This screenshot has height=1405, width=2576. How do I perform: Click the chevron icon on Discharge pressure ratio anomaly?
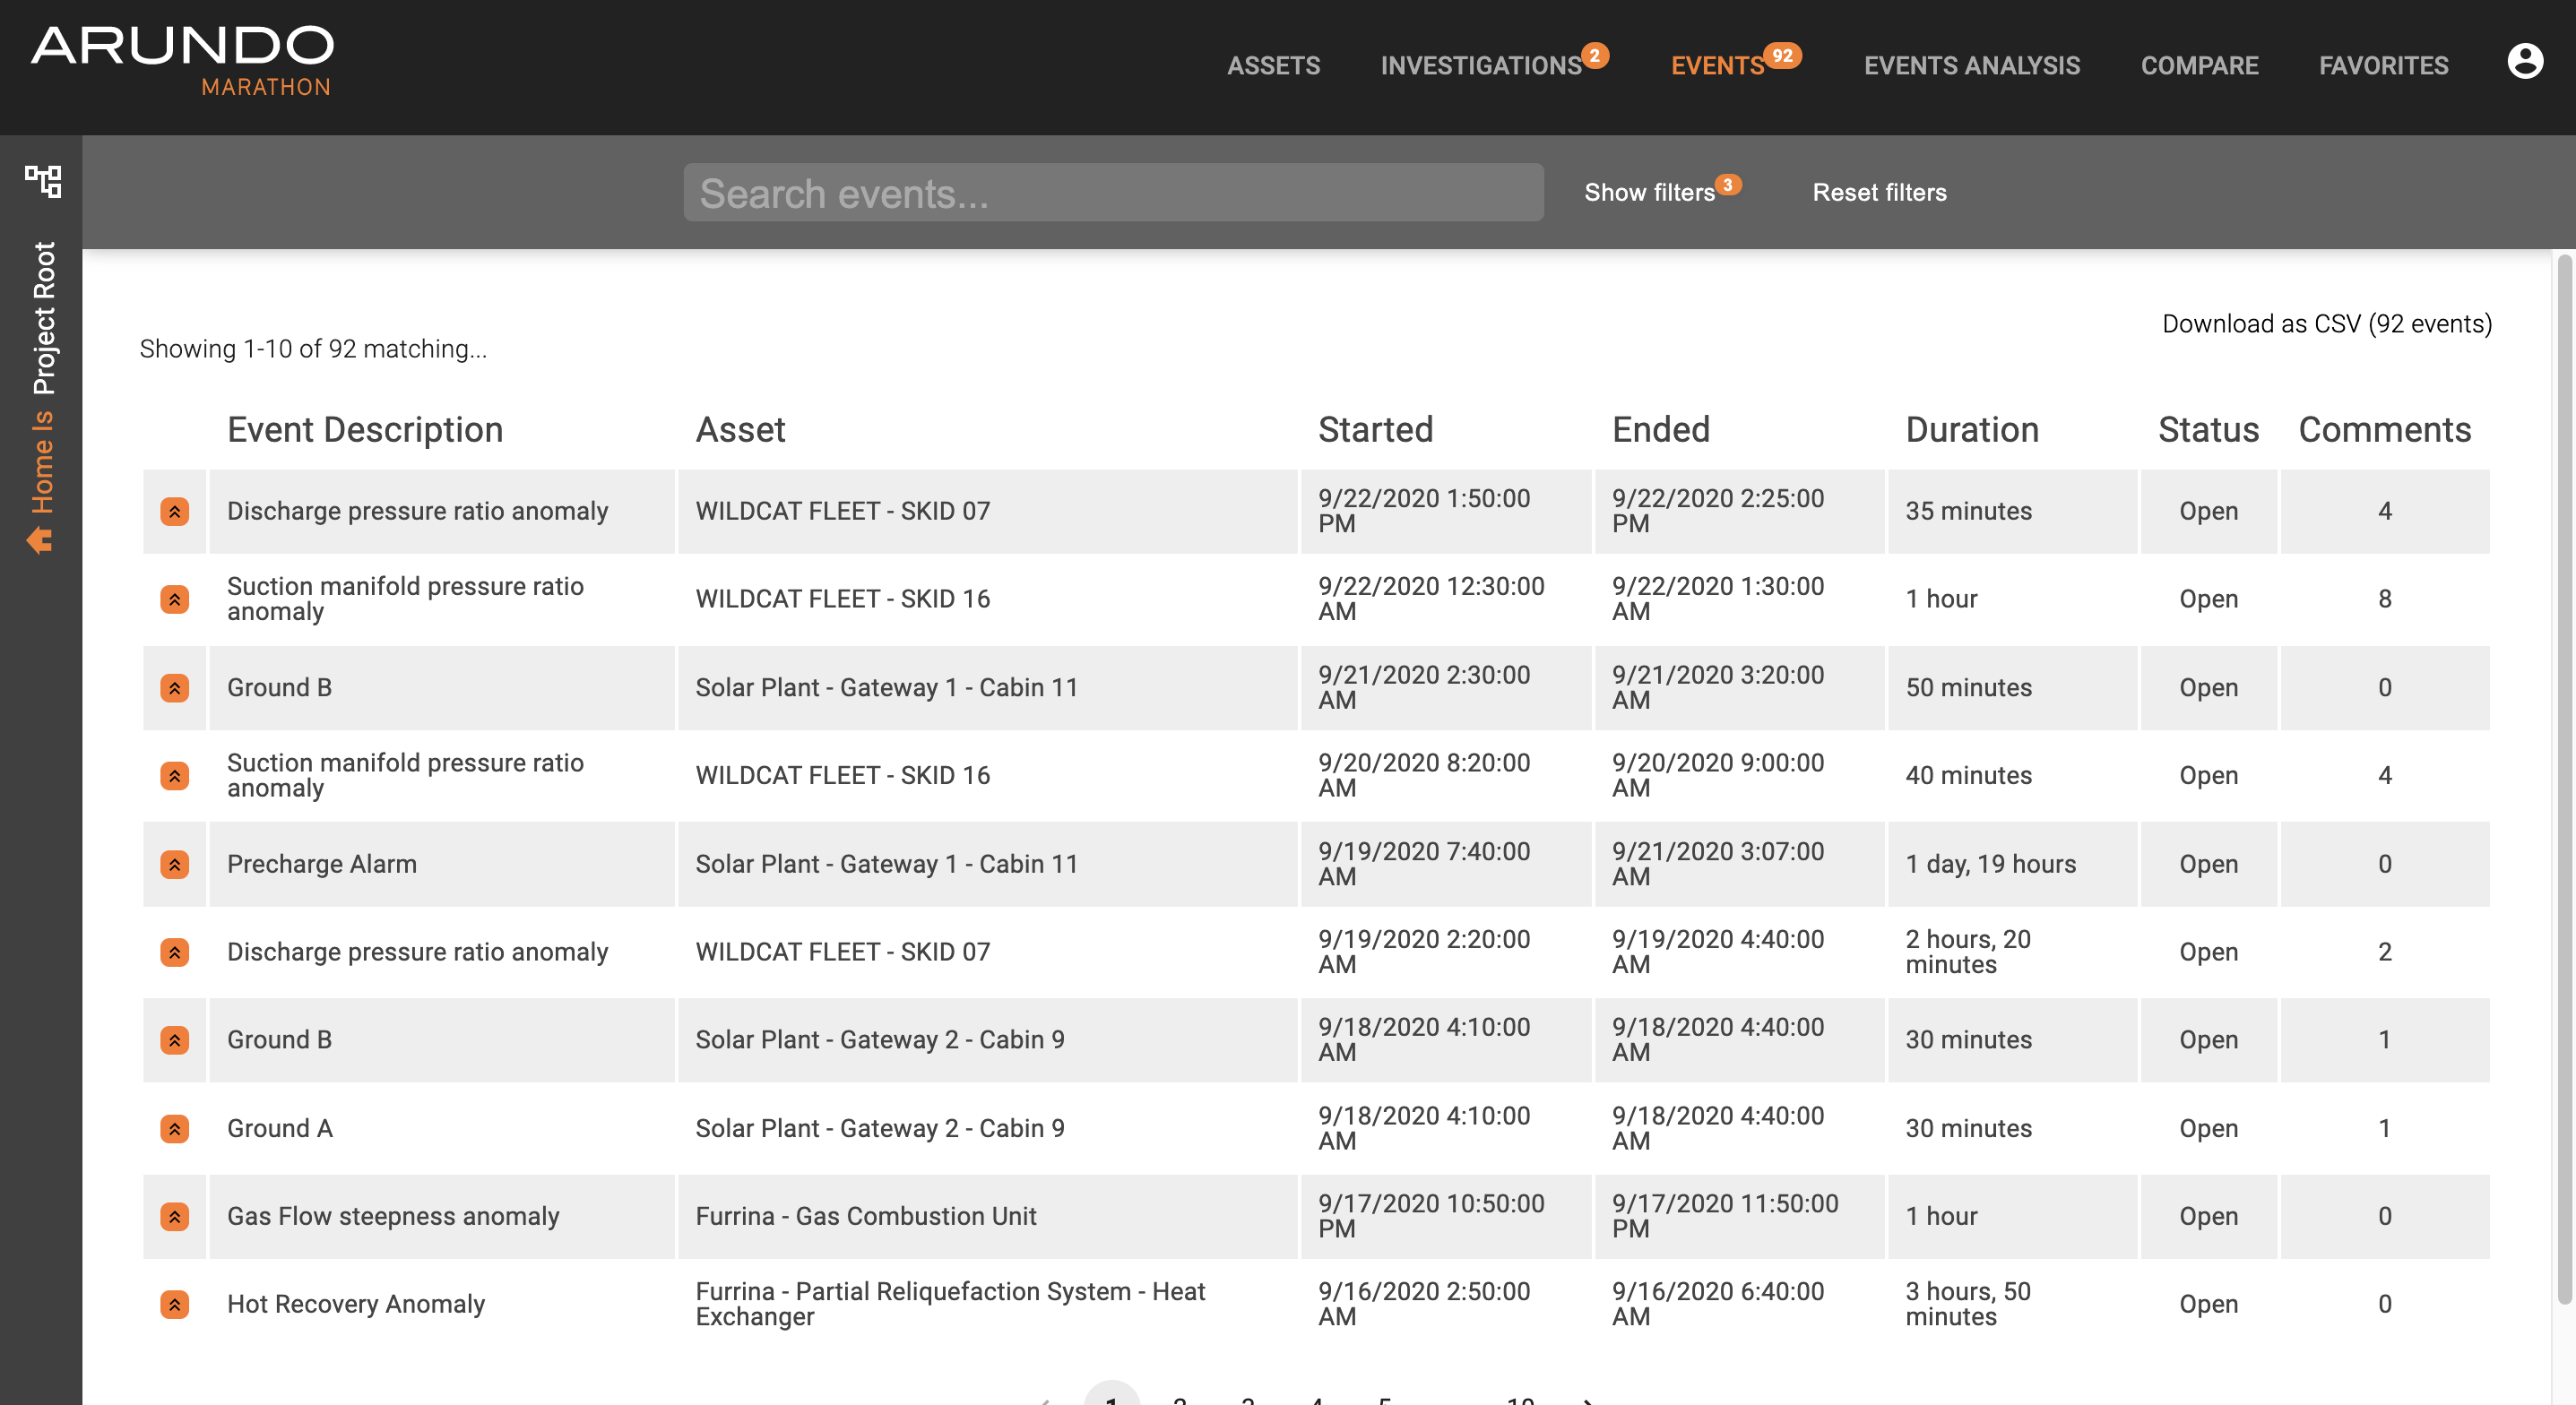175,511
